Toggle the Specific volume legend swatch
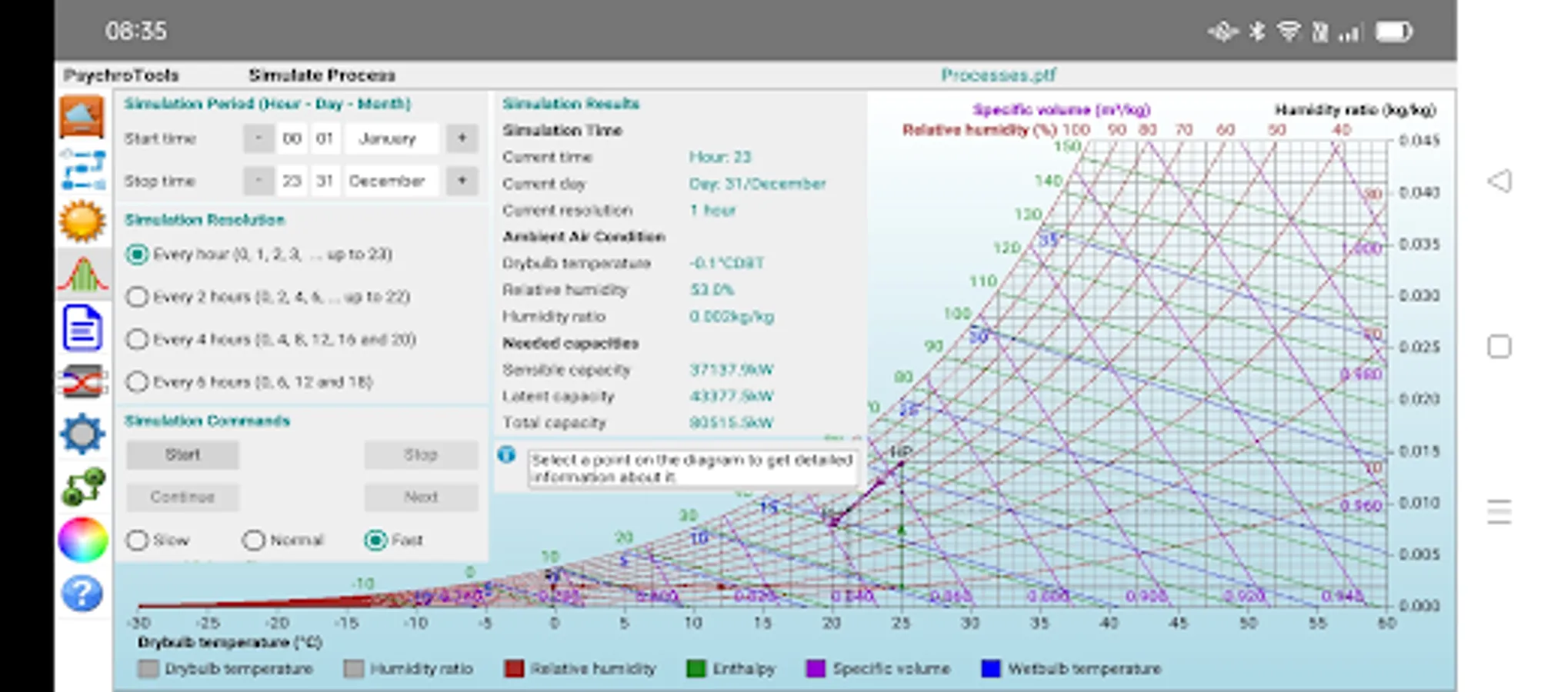Screen dimensions: 1541x692 (x=816, y=669)
